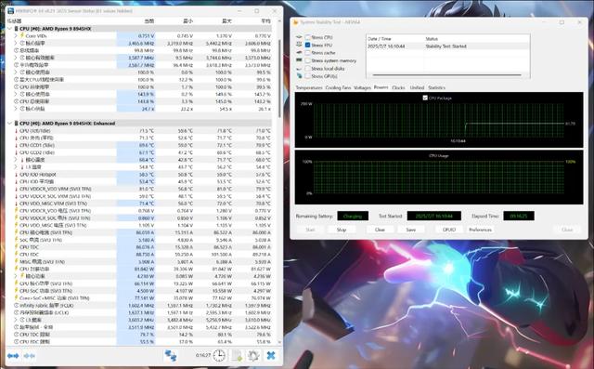Switch to the Temperatures tab
The image size is (594, 369).
click(x=309, y=87)
